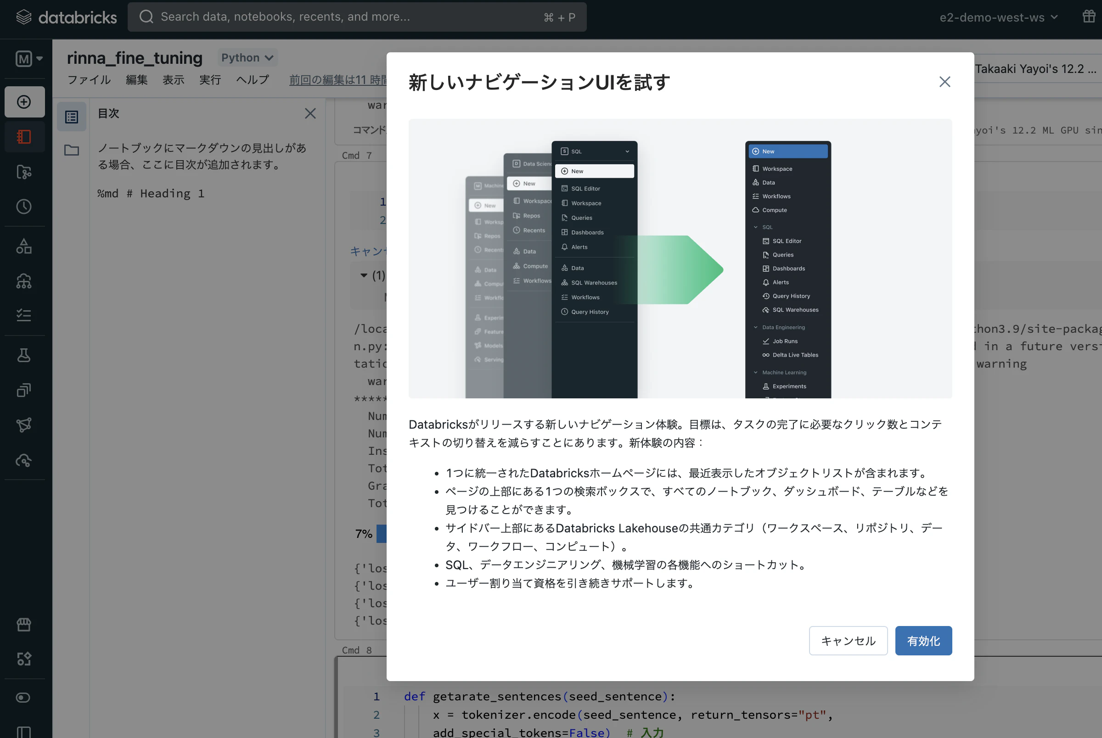Close the navigation UI dialog
This screenshot has height=738, width=1102.
coord(945,82)
